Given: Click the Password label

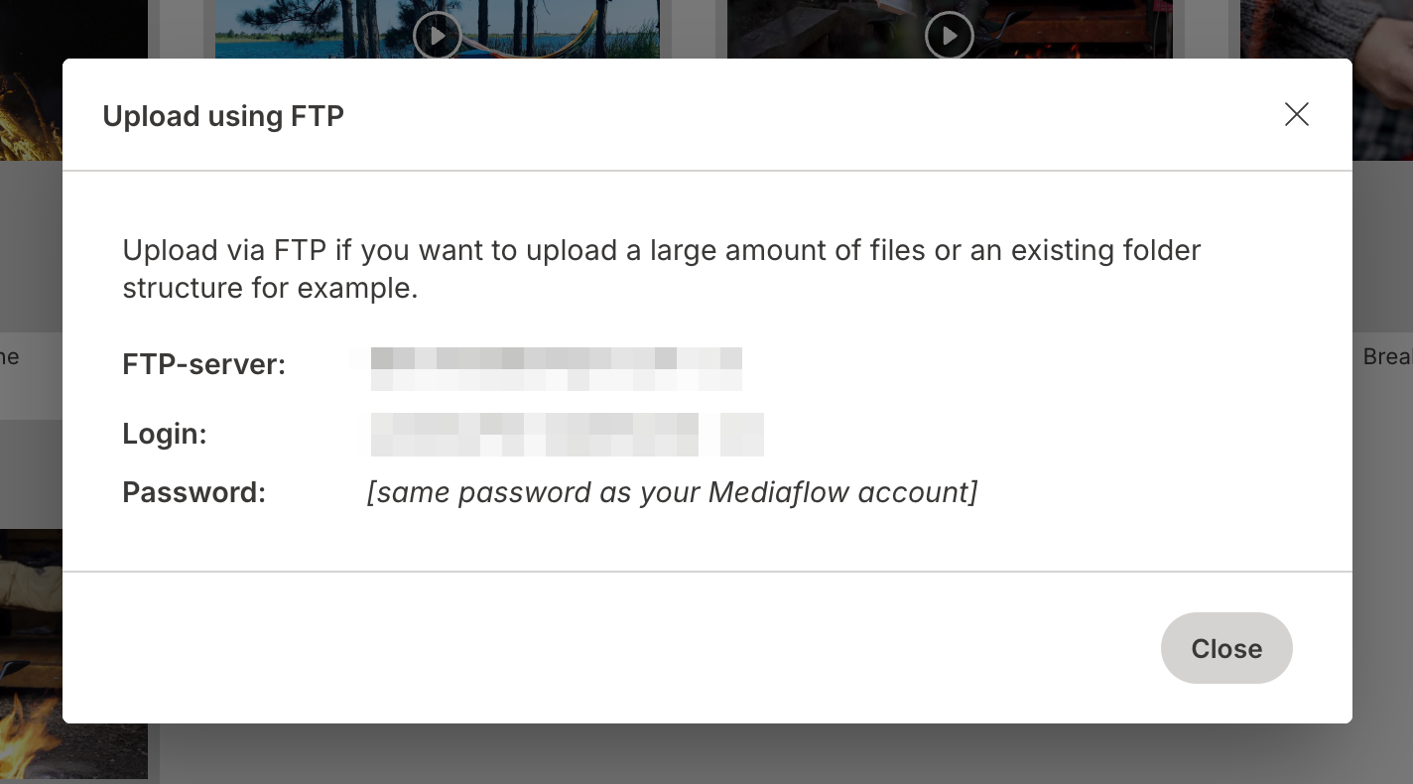Looking at the screenshot, I should tap(193, 492).
